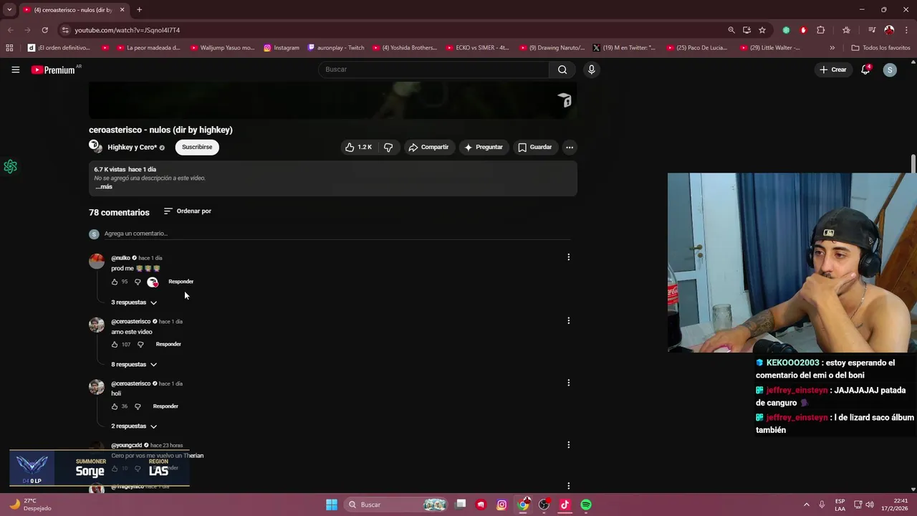917x516 pixels.
Task: Dislike the video
Action: [x=388, y=147]
